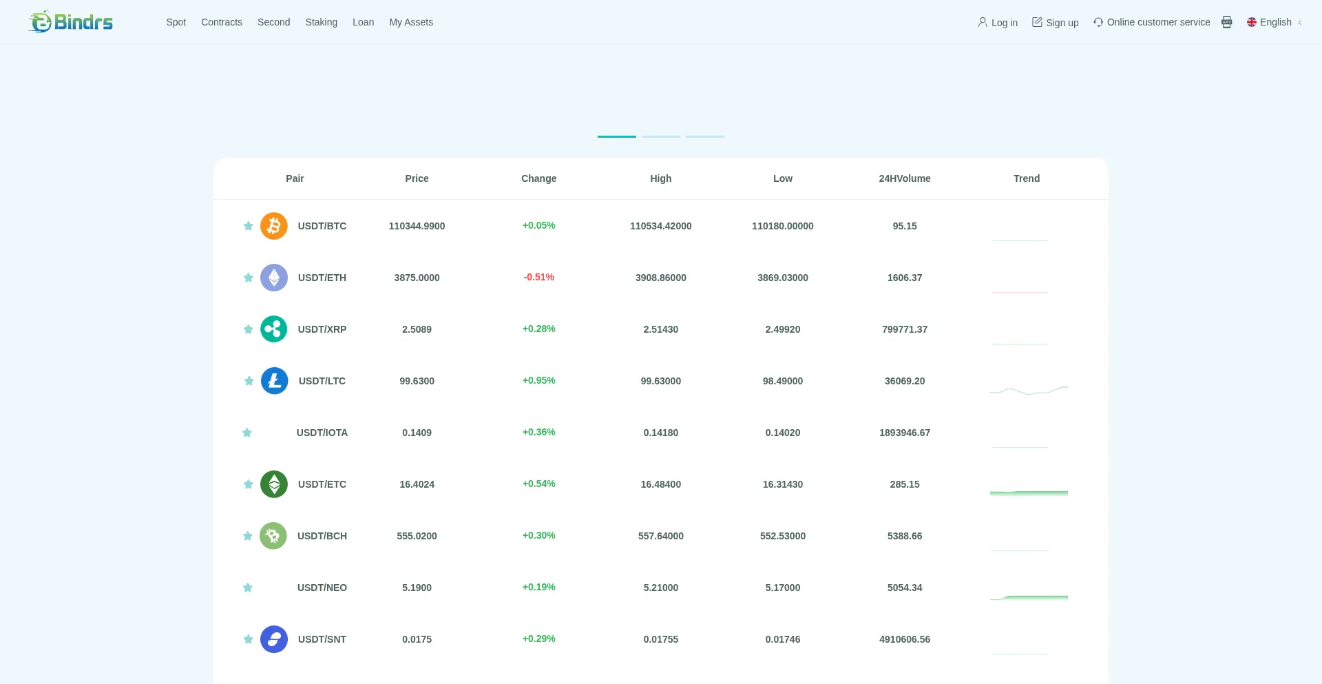The width and height of the screenshot is (1322, 684).
Task: Click the SNT coin icon
Action: click(273, 639)
